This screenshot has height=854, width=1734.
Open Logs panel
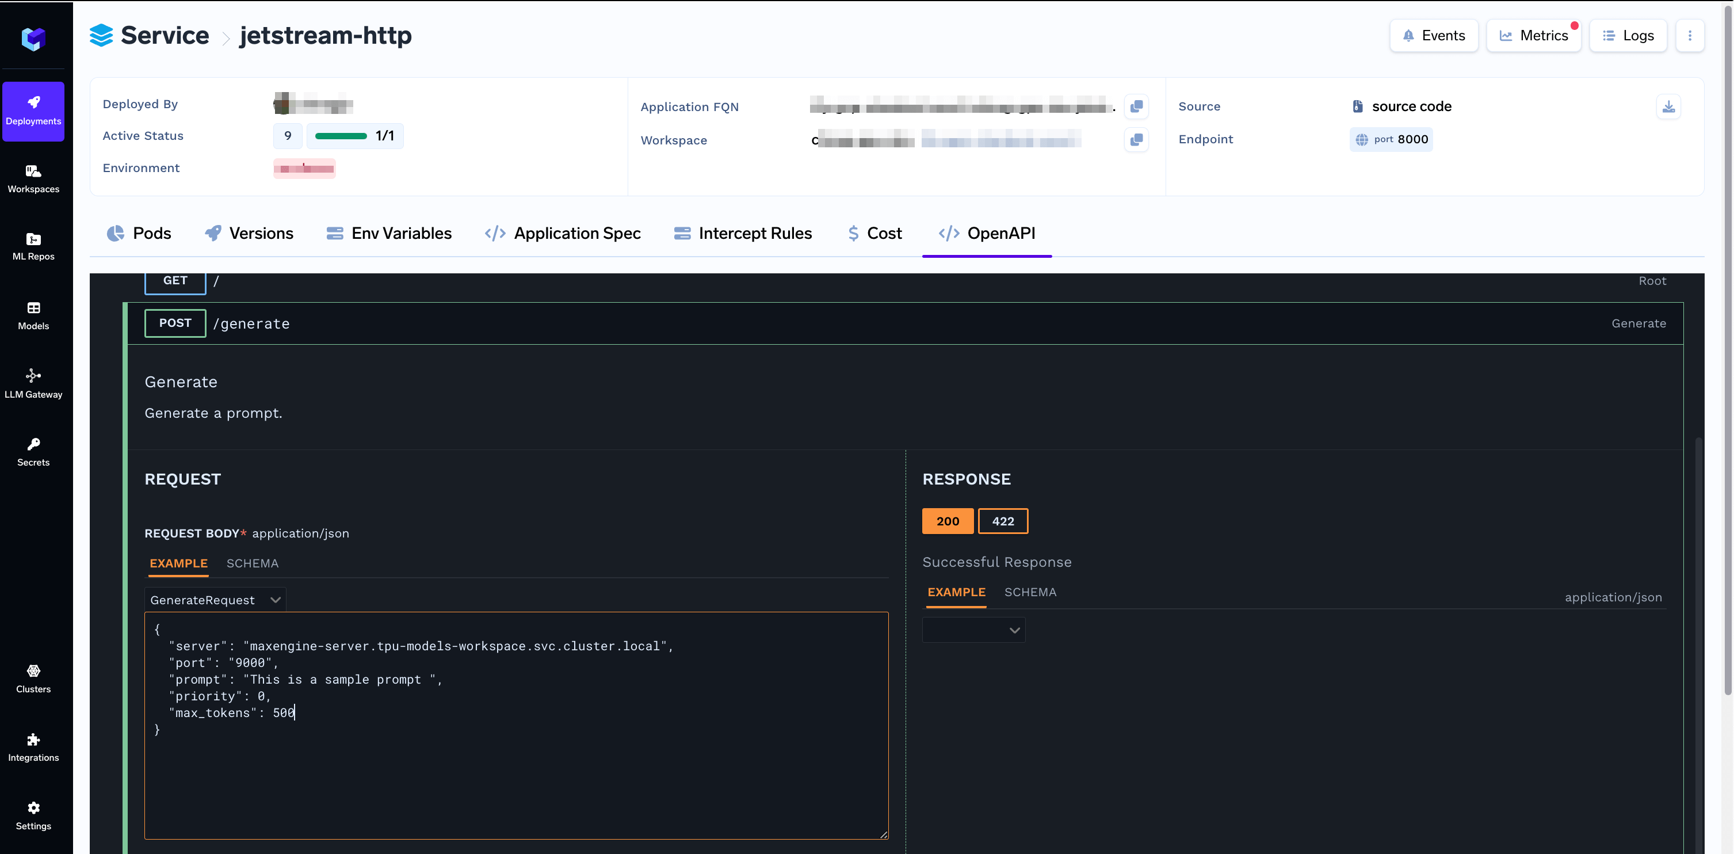[1628, 35]
